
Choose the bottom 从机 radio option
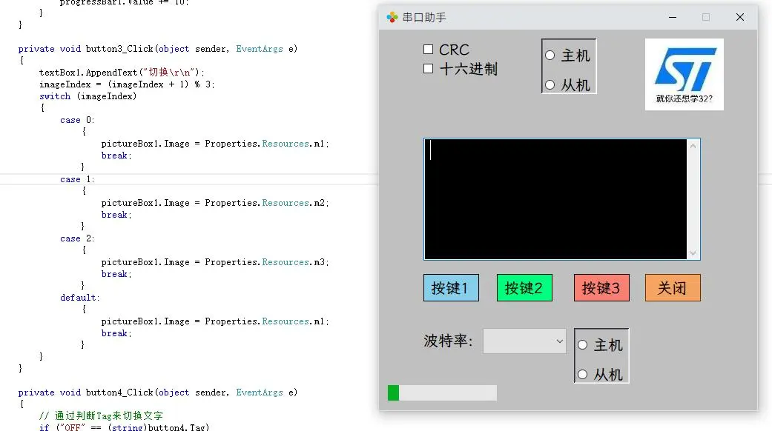coord(583,375)
